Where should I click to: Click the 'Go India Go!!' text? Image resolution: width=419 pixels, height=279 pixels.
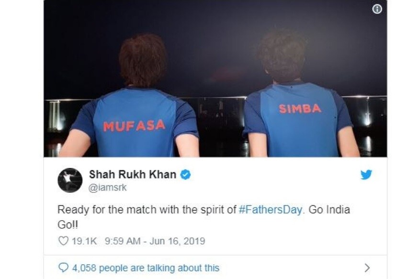click(204, 217)
